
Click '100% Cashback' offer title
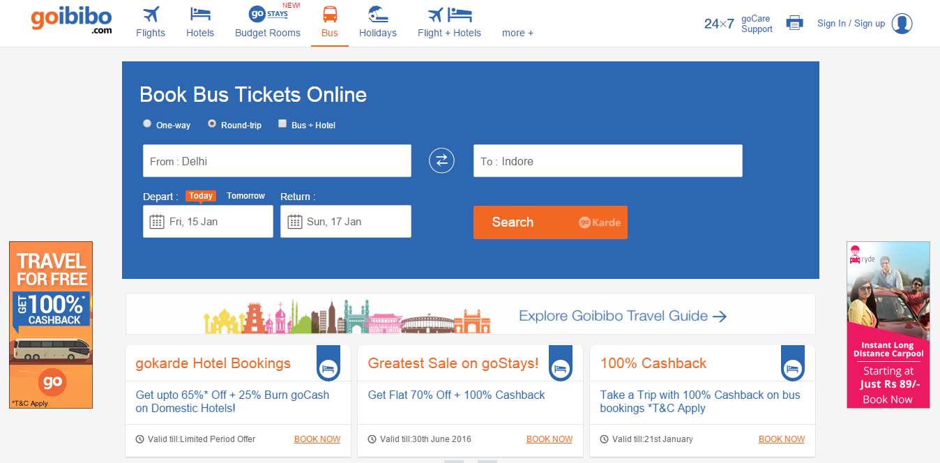[653, 363]
